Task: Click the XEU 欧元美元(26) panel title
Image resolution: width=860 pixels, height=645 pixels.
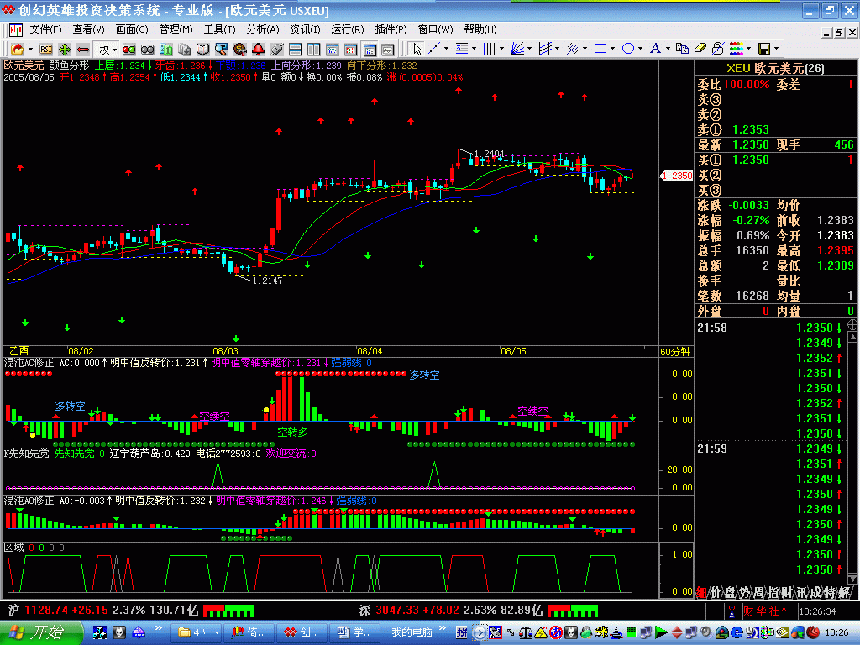Action: point(775,68)
